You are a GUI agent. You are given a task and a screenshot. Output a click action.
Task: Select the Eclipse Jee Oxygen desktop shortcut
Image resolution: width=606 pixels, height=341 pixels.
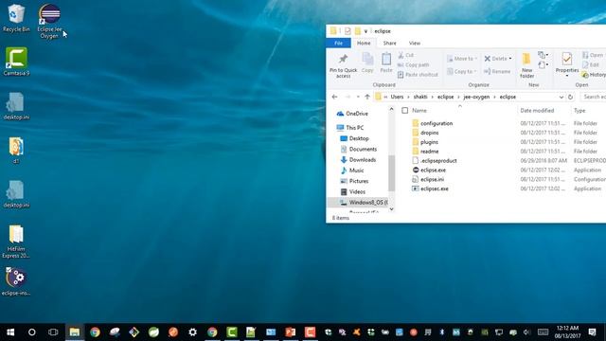click(x=49, y=21)
